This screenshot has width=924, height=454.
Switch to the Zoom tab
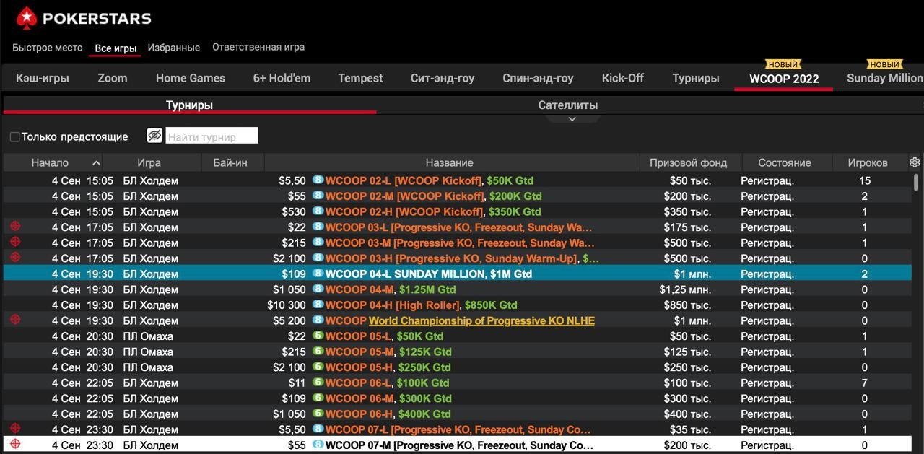[x=113, y=78]
